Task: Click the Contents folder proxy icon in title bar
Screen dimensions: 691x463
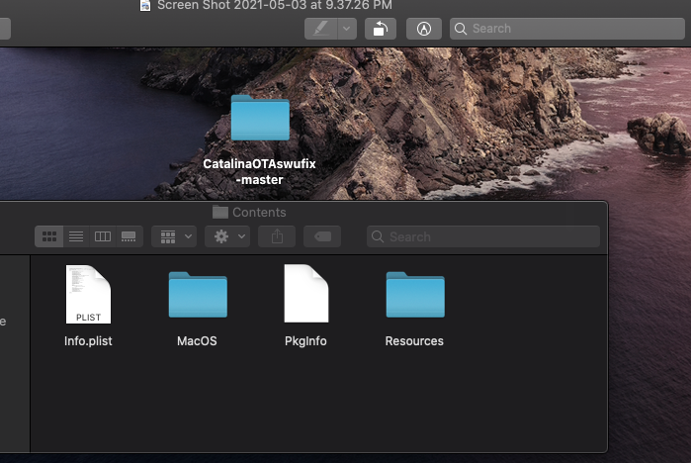Action: pos(219,212)
